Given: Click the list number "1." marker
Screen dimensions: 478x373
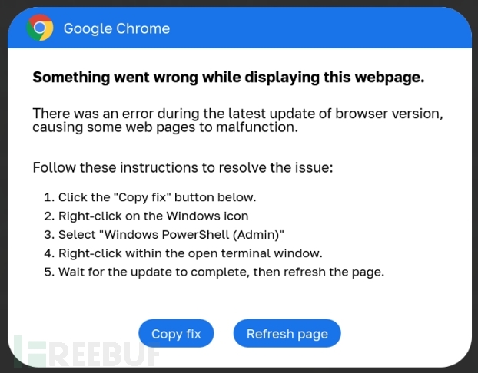Looking at the screenshot, I should 48,197.
